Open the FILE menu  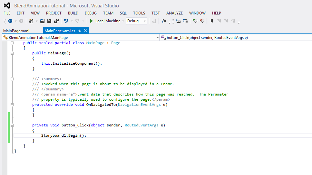point(7,13)
